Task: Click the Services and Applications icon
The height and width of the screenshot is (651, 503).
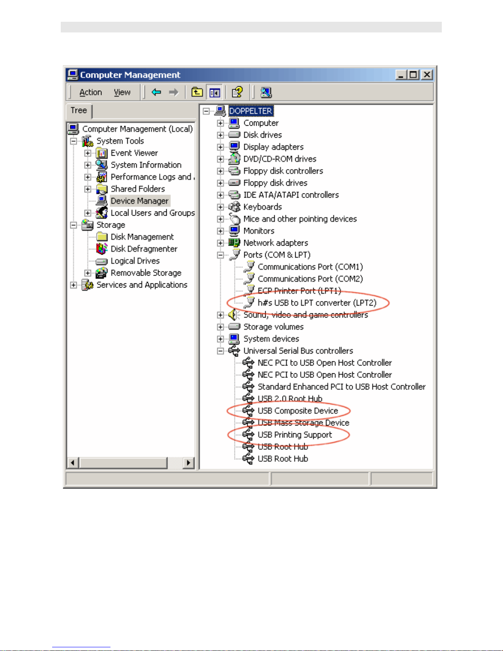Action: pyautogui.click(x=87, y=285)
